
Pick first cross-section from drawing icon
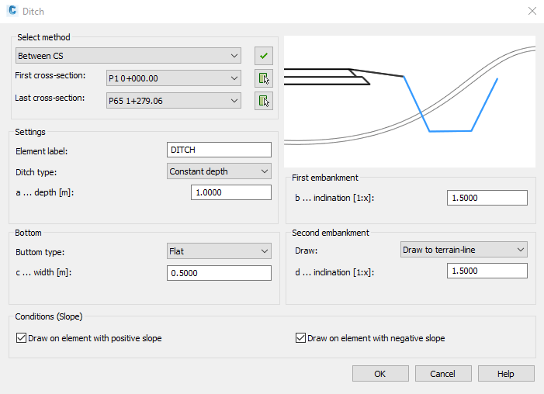(264, 78)
